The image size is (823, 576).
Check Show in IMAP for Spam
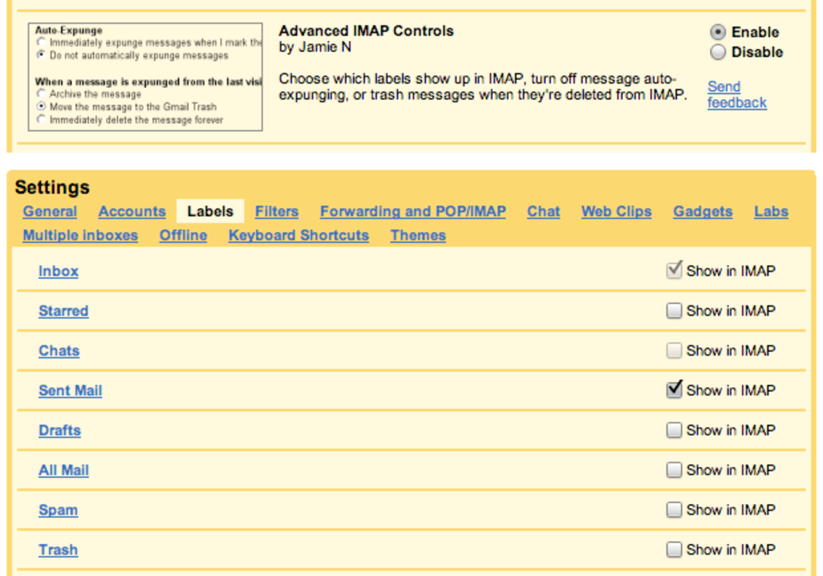674,510
